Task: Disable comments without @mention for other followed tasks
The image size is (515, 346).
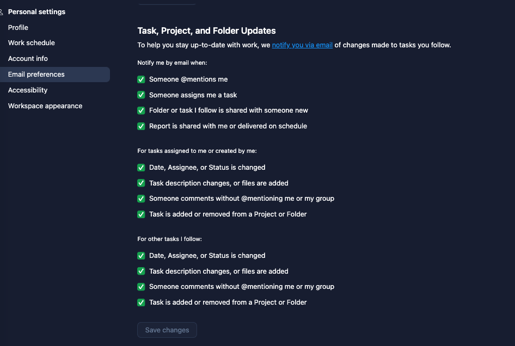Action: click(141, 287)
